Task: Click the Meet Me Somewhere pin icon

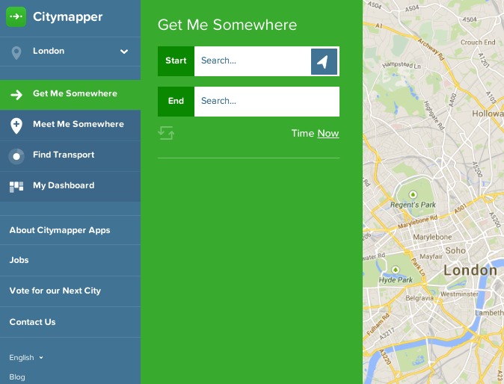Action: [16, 125]
